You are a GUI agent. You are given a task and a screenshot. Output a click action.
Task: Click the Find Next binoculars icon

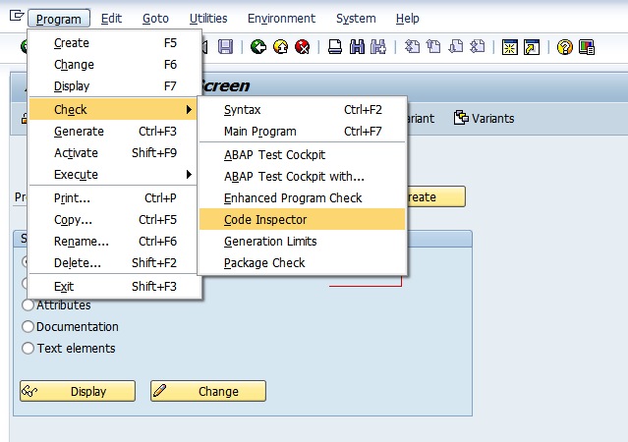(378, 47)
